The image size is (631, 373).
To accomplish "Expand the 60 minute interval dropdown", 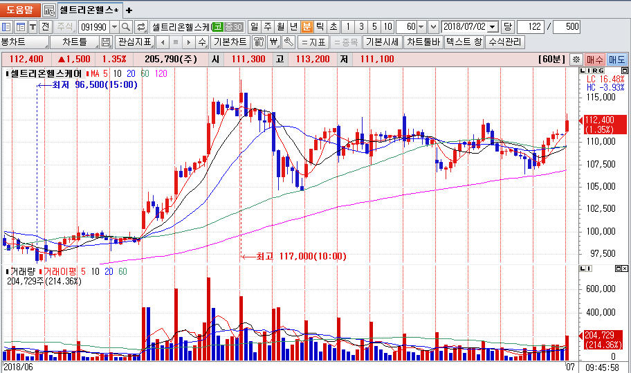I will point(422,27).
